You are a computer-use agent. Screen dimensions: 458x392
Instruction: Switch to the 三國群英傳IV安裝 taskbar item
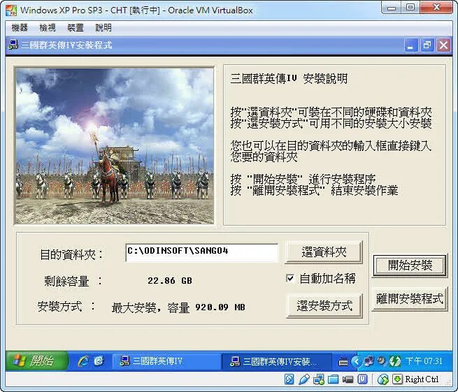276,361
